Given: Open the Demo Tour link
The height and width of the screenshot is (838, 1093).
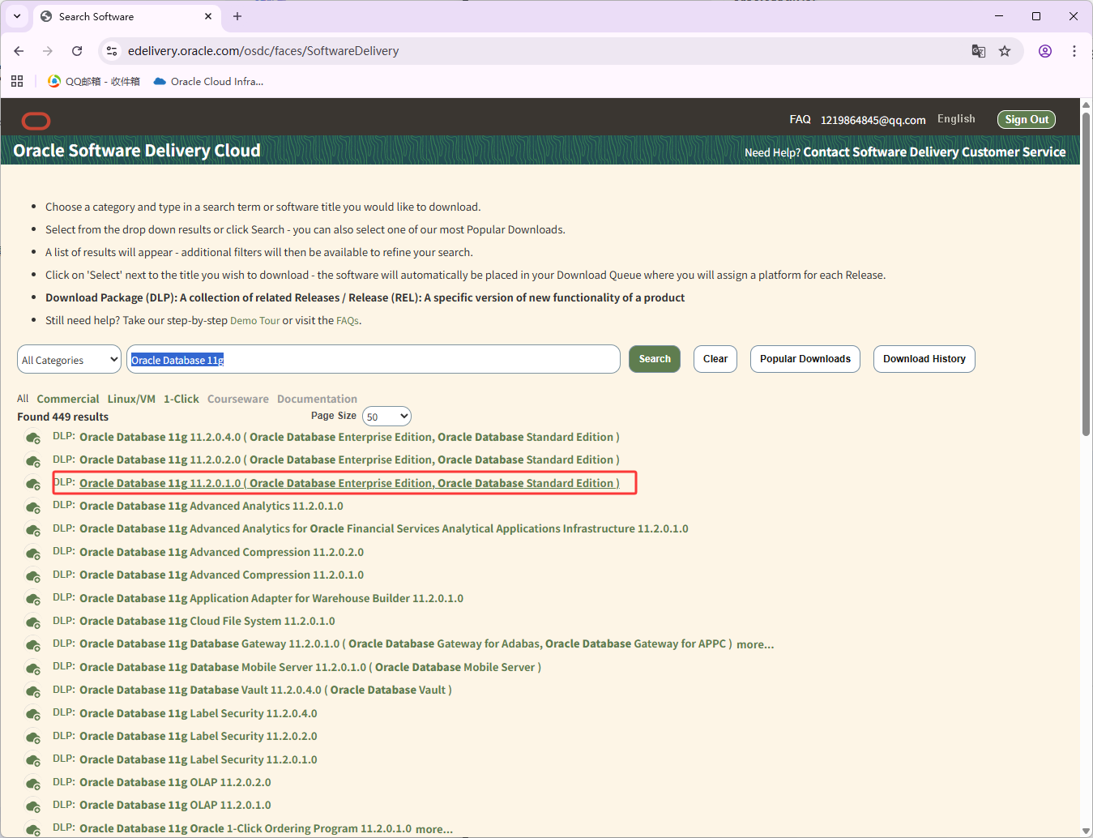Looking at the screenshot, I should [255, 321].
